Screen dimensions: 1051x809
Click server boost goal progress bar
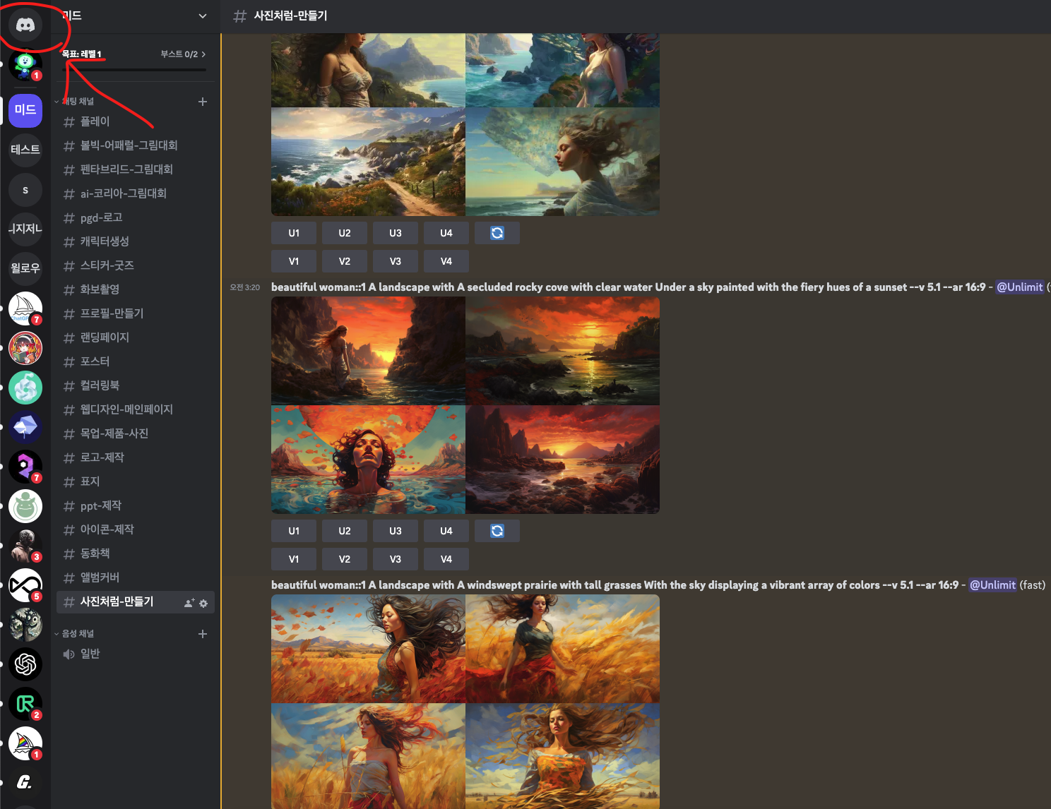point(134,70)
